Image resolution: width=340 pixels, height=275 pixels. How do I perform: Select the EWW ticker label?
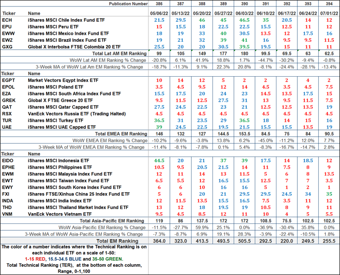(x=8, y=33)
